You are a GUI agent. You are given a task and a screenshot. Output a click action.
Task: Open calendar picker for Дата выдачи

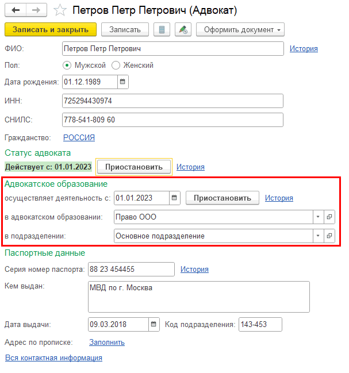pyautogui.click(x=154, y=324)
